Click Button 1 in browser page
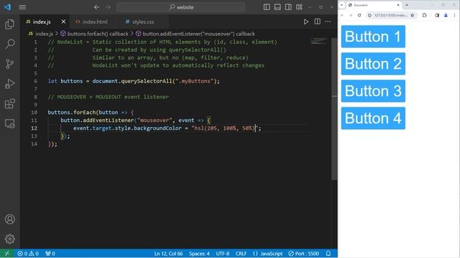 pos(373,37)
